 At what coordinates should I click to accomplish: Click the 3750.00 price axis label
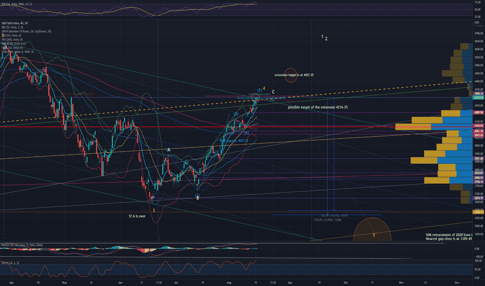479,186
